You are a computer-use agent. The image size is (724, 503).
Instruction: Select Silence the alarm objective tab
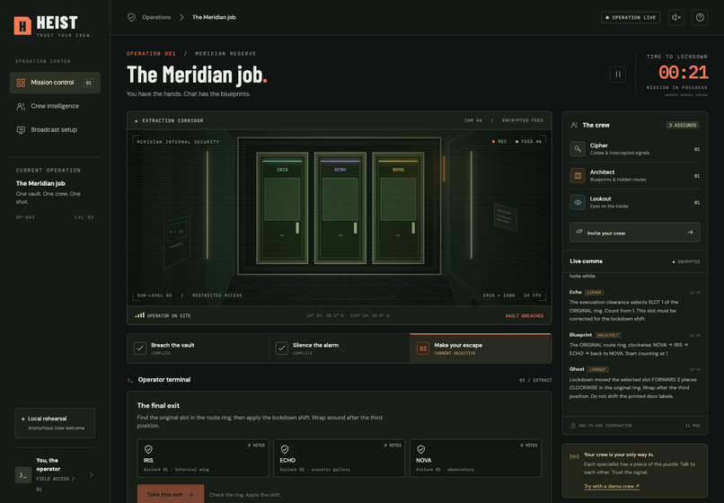339,349
